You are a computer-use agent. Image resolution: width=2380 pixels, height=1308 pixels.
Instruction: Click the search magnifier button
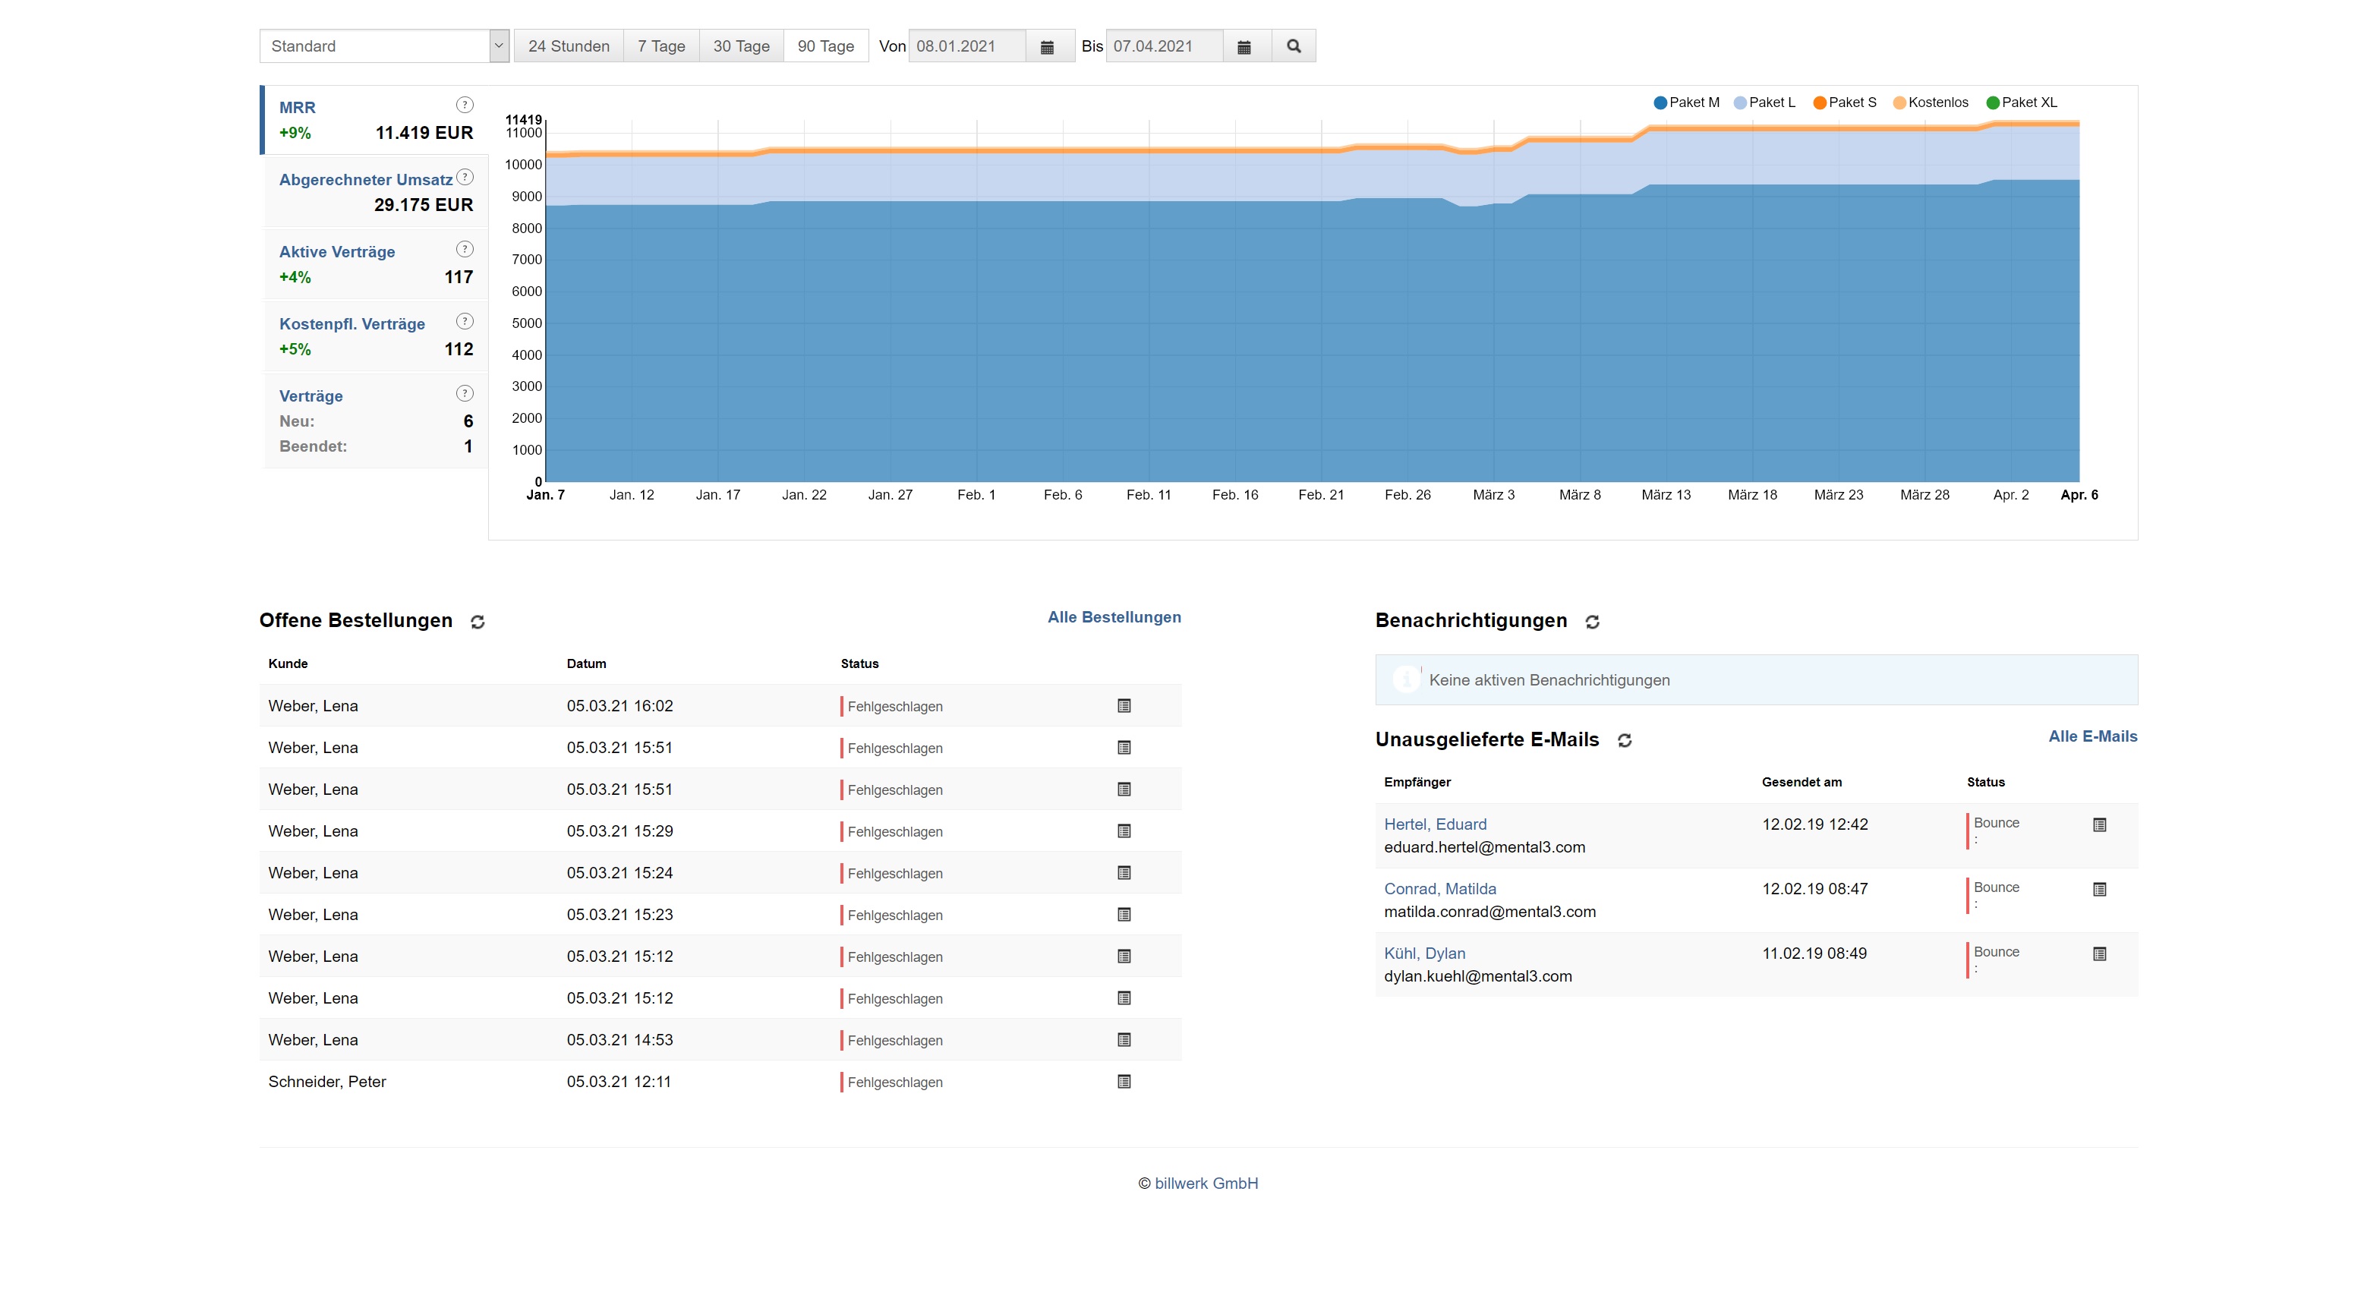coord(1294,46)
